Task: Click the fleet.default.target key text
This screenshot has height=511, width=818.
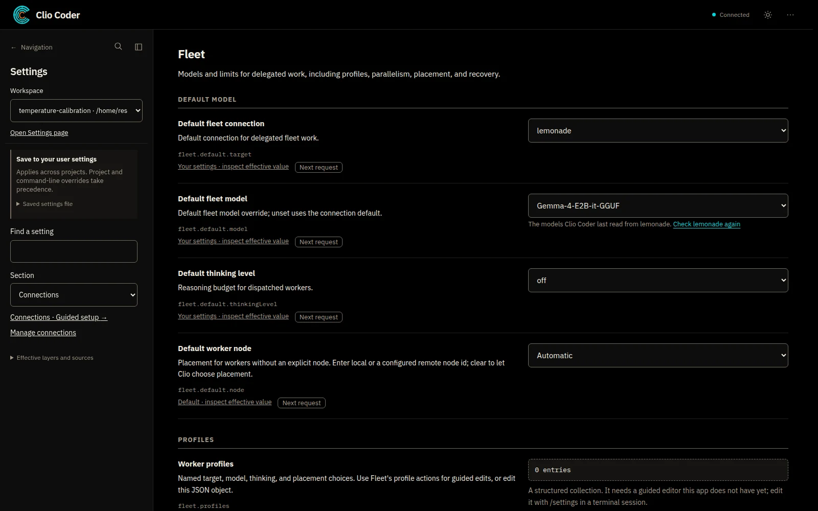Action: point(215,154)
